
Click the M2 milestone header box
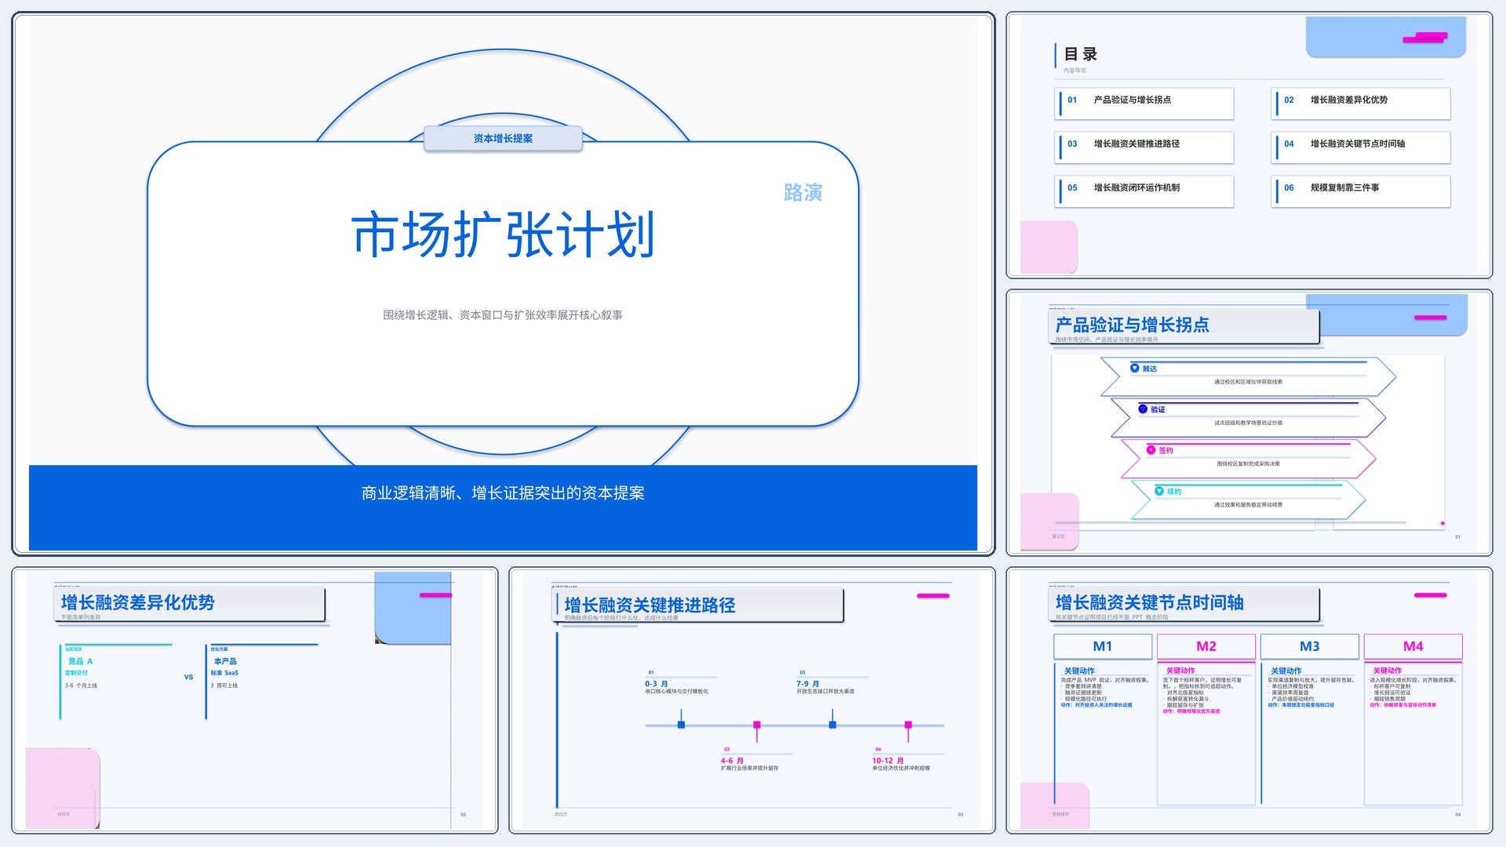[x=1206, y=646]
